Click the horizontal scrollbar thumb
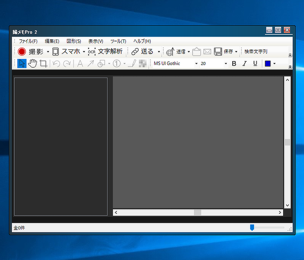 pos(198,212)
